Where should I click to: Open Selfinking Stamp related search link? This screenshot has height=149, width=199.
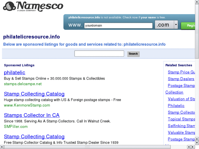pos(181,126)
